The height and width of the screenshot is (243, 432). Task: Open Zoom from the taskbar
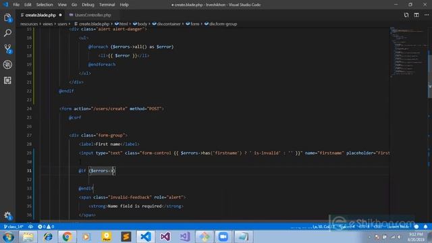[223, 237]
